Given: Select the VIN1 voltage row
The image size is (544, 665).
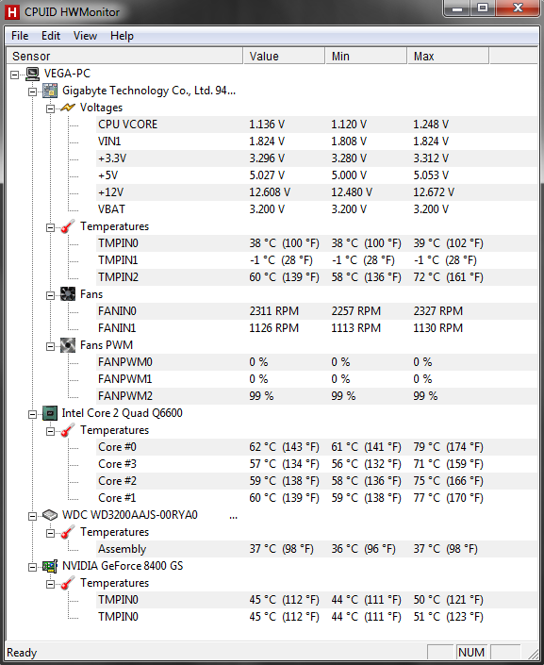Looking at the screenshot, I should [317, 141].
